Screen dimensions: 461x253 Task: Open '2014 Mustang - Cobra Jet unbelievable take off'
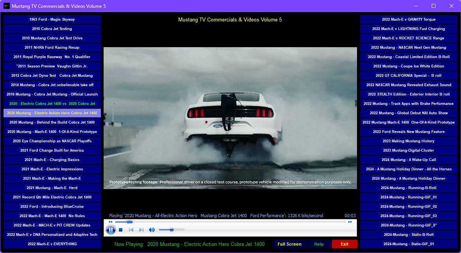click(52, 85)
